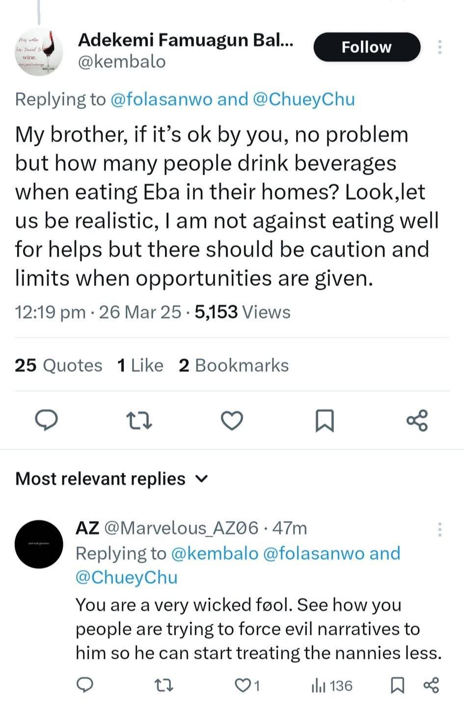Reply to the main tweet by kembalo

point(47,420)
